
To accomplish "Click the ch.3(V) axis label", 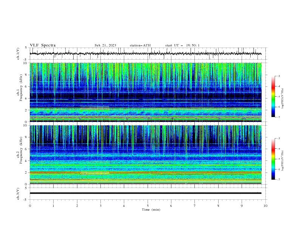I will click(x=18, y=194).
